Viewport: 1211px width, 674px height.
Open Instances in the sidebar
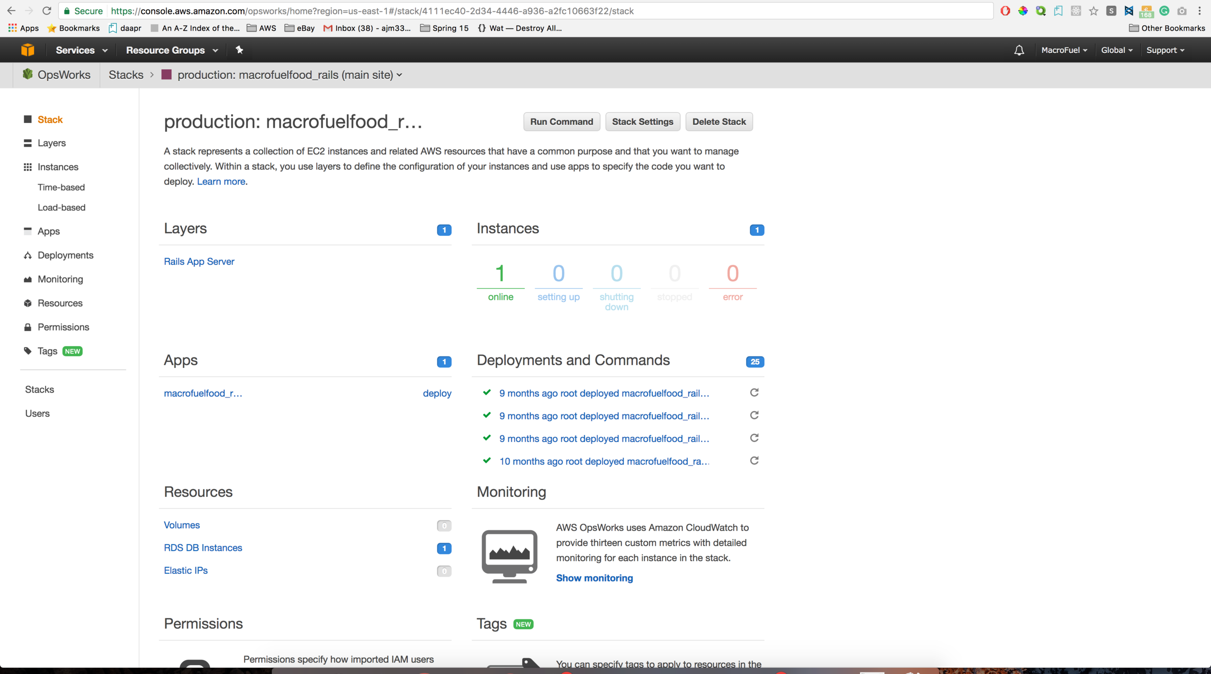point(58,167)
